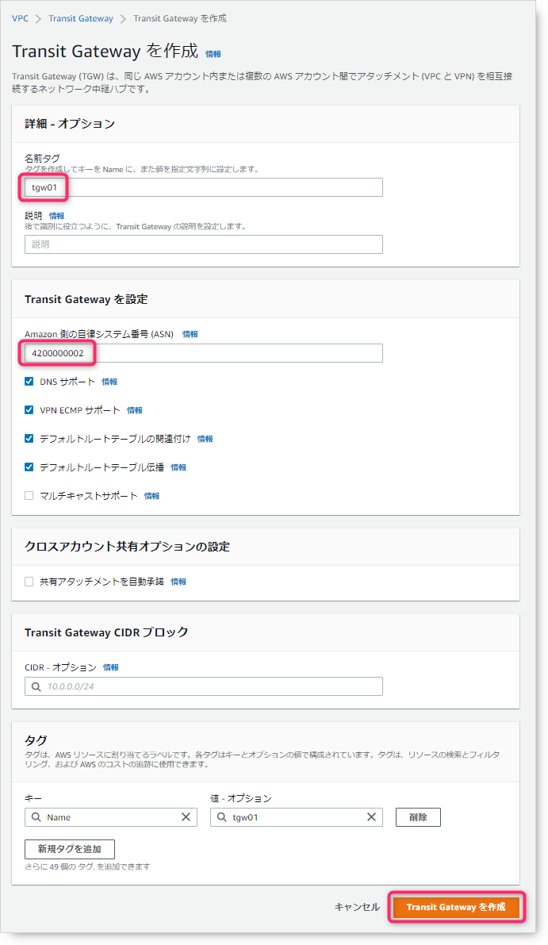Open info link next to 説明 label
Image resolution: width=548 pixels, height=945 pixels.
tap(56, 216)
